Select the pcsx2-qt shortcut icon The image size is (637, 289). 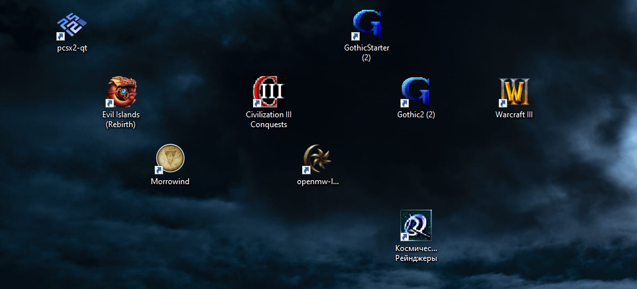coord(72,26)
